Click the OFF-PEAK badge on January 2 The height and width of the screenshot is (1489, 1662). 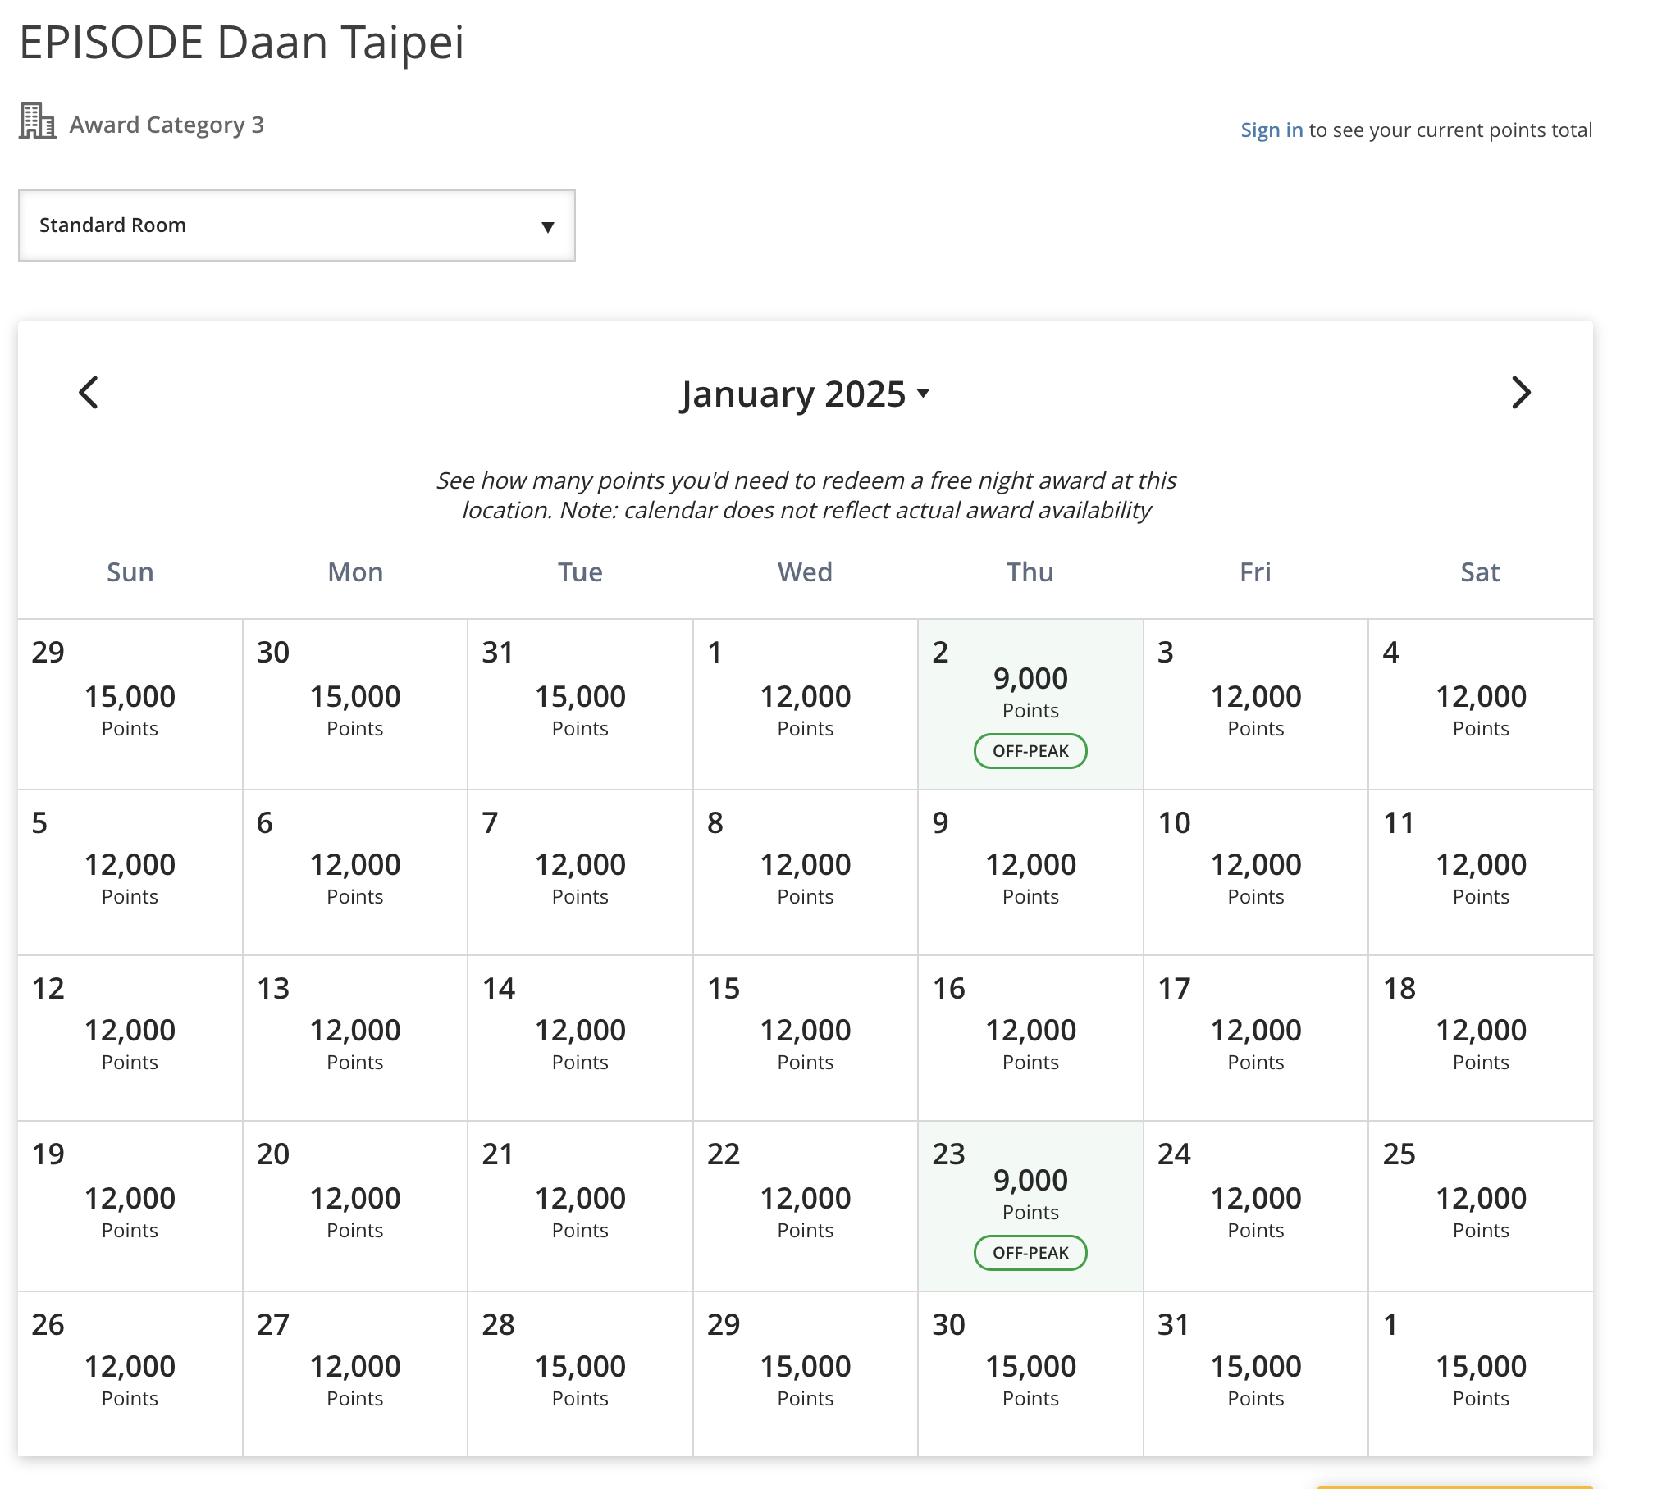coord(1030,751)
